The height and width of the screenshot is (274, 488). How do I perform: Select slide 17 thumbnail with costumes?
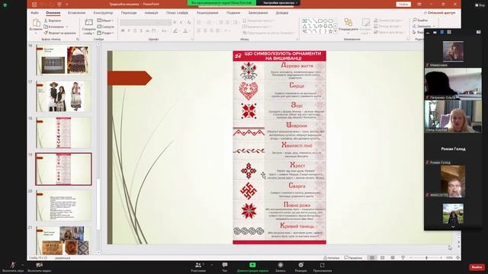click(63, 97)
